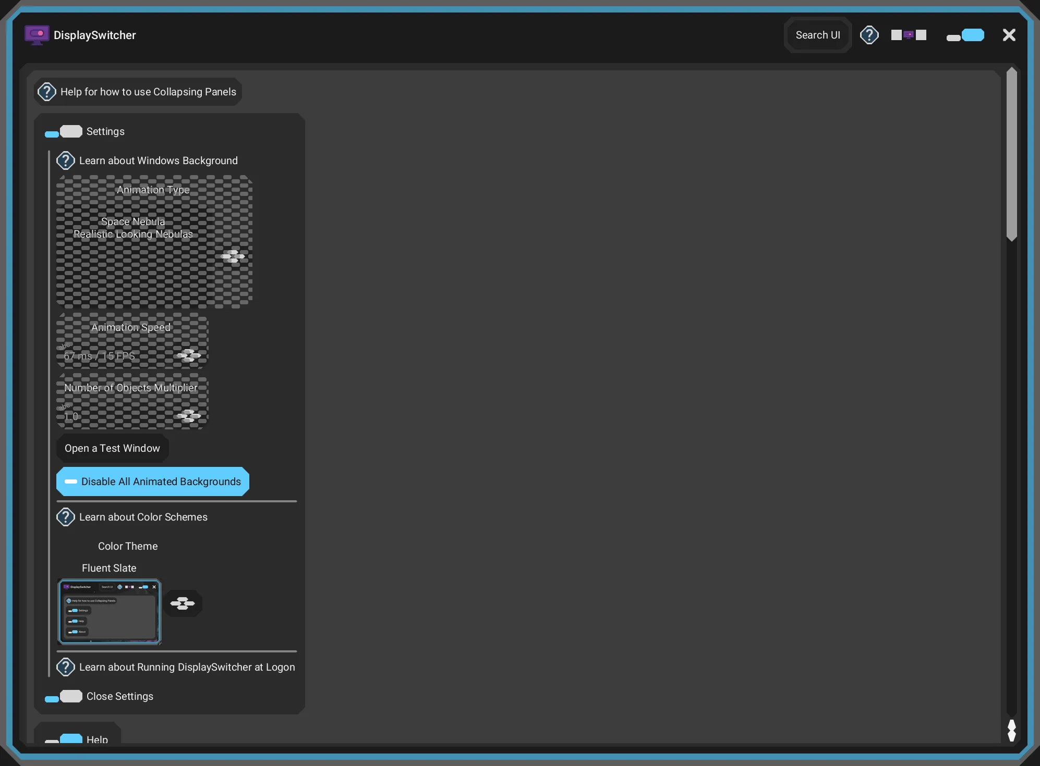Open the title bar help question-mark icon
The image size is (1040, 766).
click(869, 35)
